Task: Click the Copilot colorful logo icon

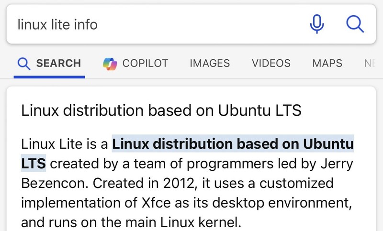Action: coord(110,64)
